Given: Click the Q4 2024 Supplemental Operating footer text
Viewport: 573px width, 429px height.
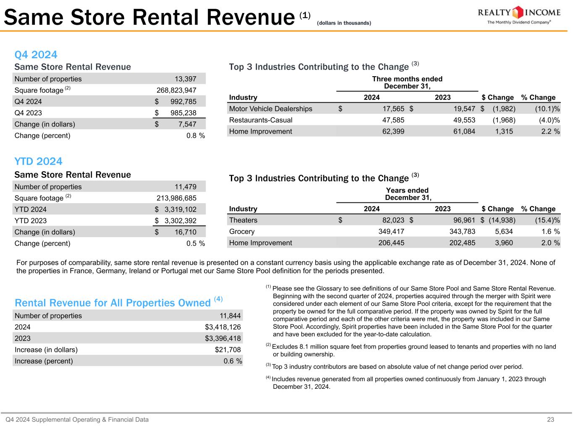Looking at the screenshot, I should [77, 420].
